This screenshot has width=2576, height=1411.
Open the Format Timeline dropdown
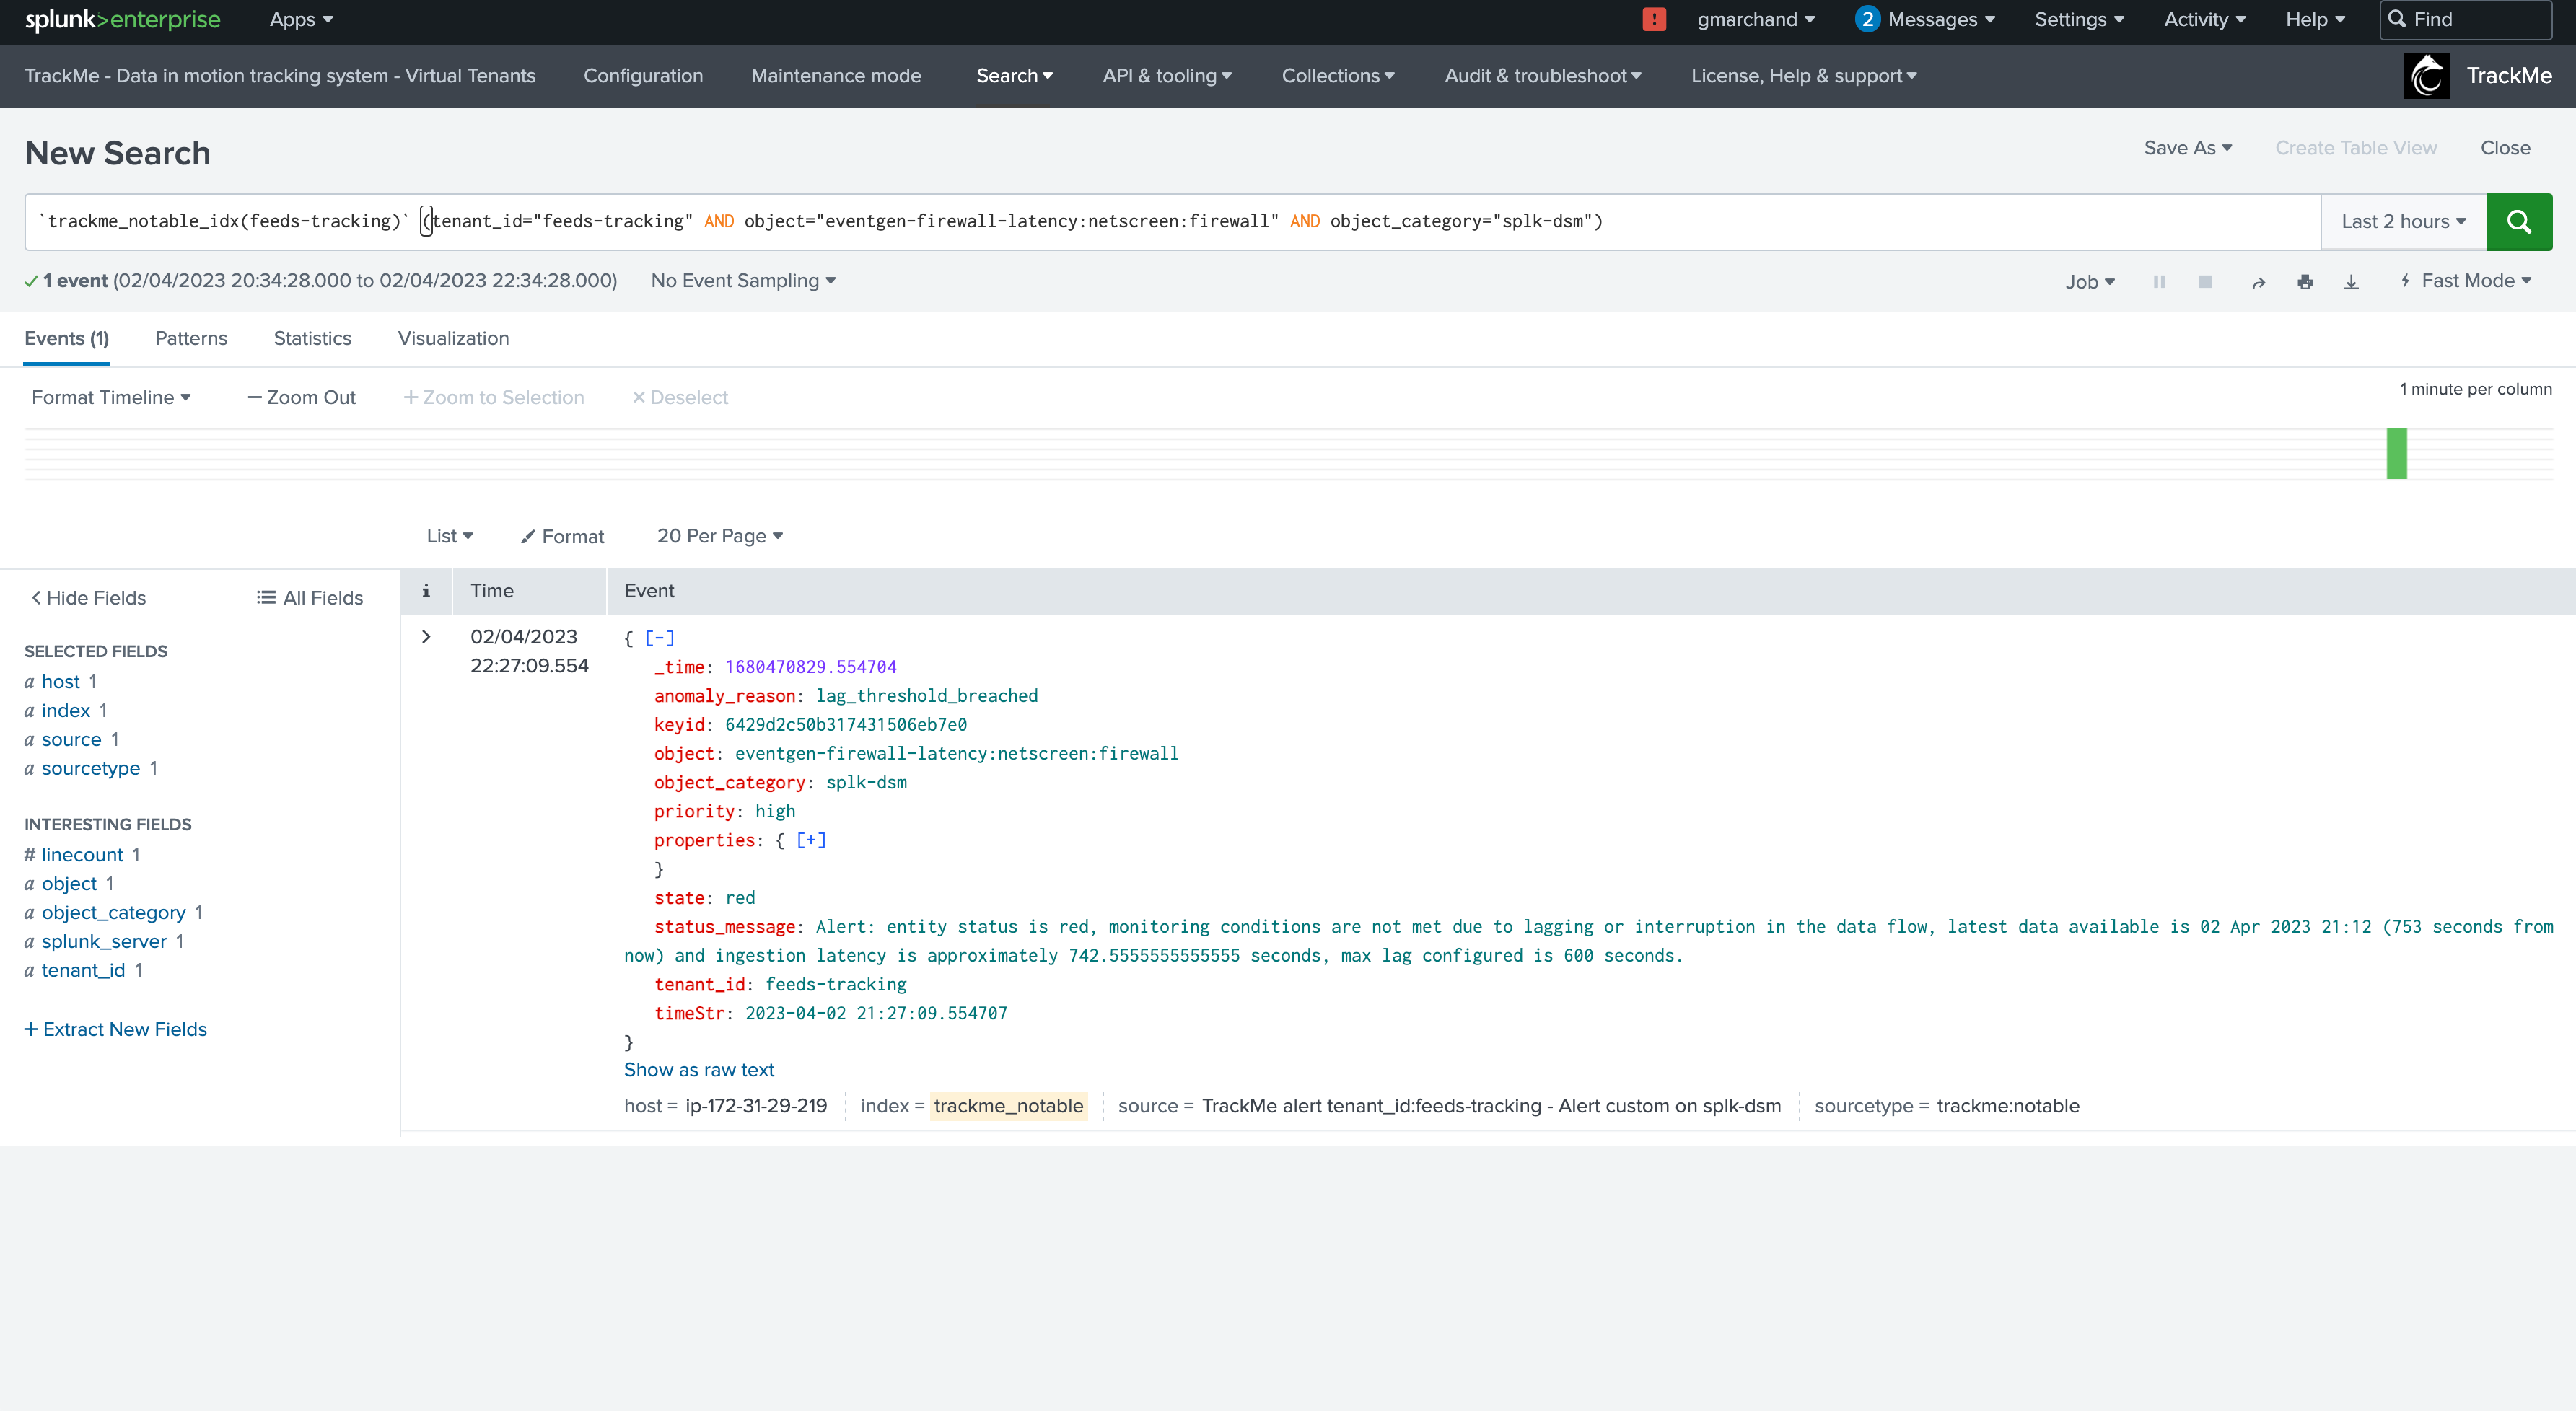click(x=111, y=398)
